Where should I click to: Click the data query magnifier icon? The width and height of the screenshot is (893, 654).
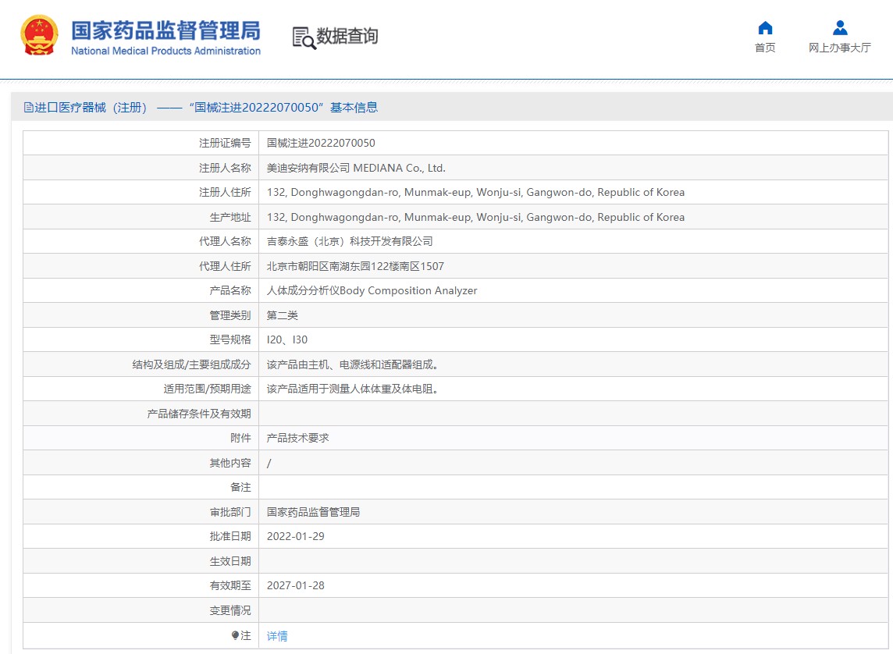303,37
